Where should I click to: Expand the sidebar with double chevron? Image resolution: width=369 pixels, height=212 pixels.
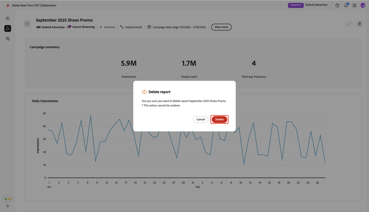[7, 206]
